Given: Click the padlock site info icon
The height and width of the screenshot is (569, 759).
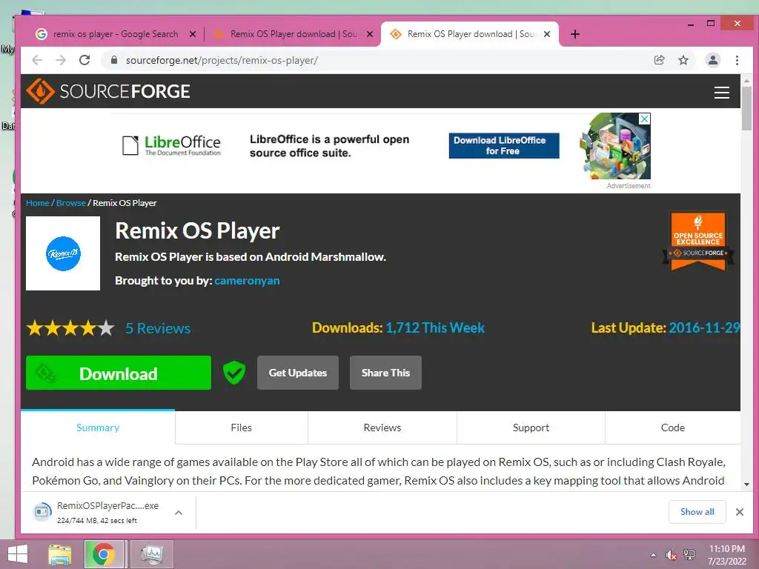Looking at the screenshot, I should pos(113,60).
